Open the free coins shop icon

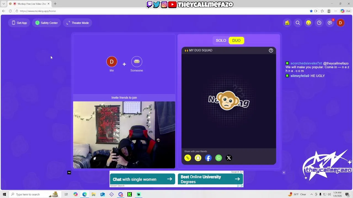click(287, 23)
